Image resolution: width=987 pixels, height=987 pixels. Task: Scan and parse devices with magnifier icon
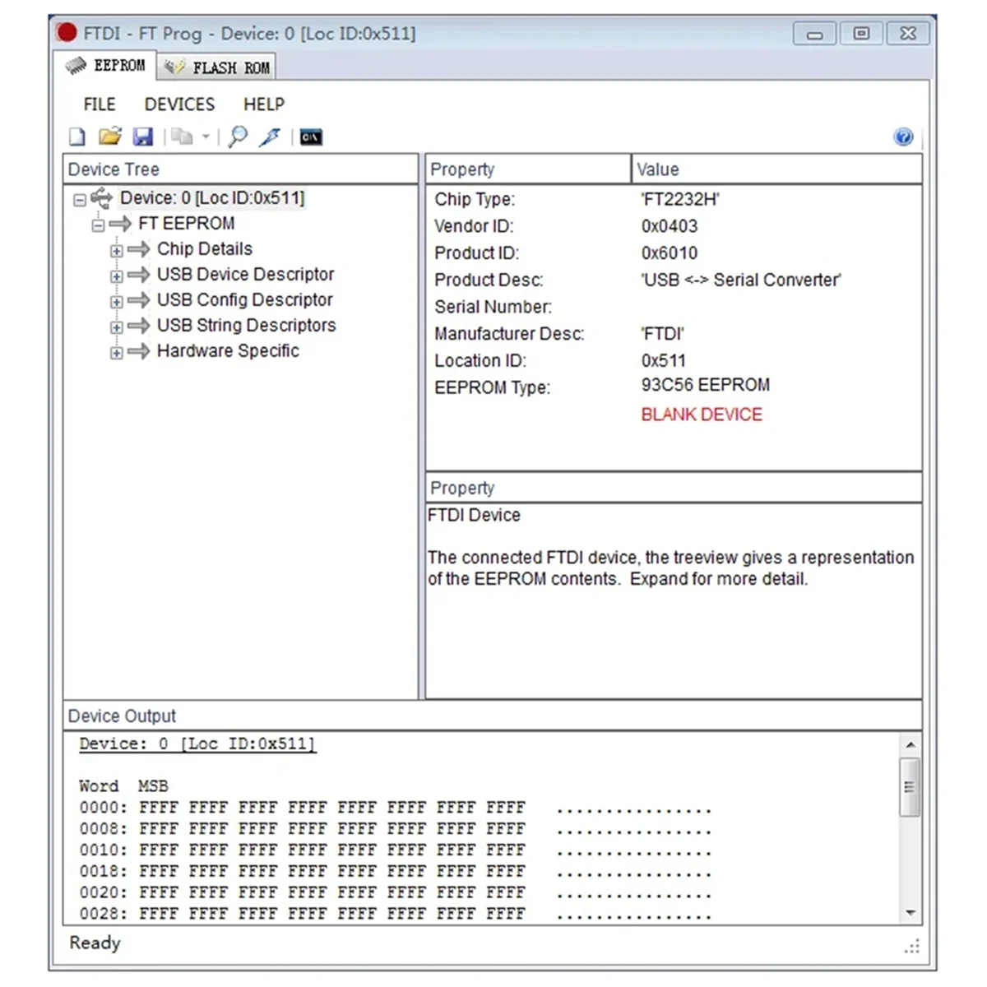(x=238, y=137)
